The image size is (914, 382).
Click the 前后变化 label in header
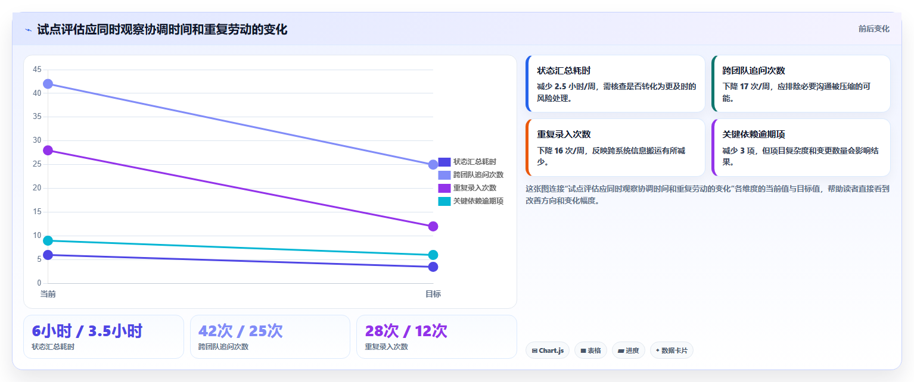click(874, 29)
